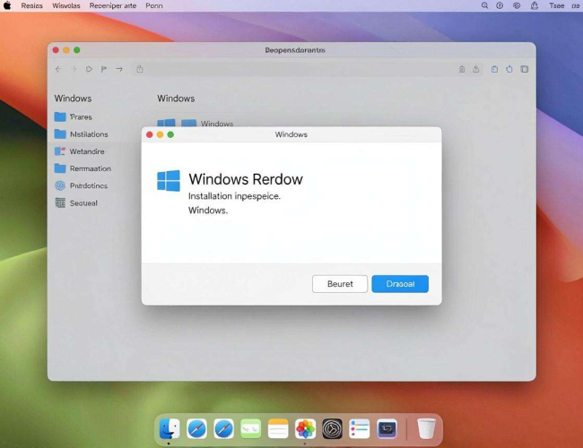The height and width of the screenshot is (448, 583).
Task: Open the green Messages-style app in dock
Action: (x=250, y=428)
